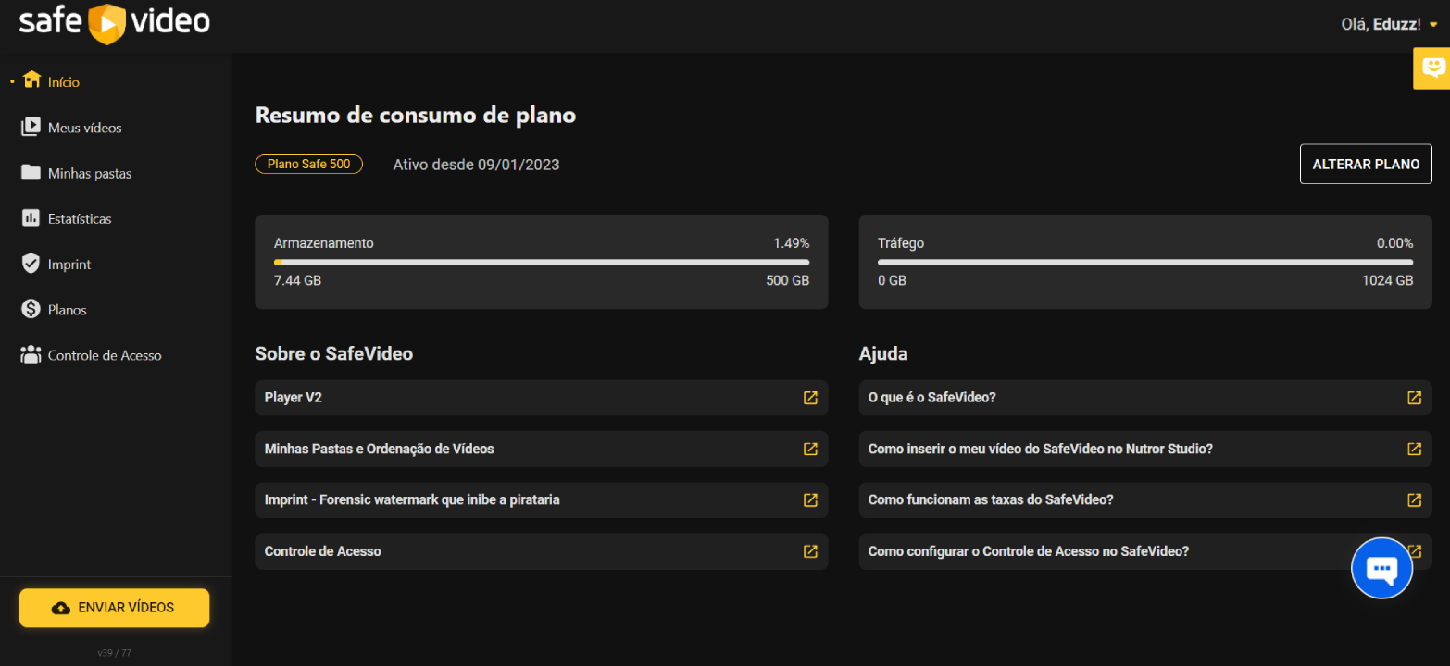1450x666 pixels.
Task: Open Controle de Acesso in the sidebar
Action: click(x=104, y=355)
